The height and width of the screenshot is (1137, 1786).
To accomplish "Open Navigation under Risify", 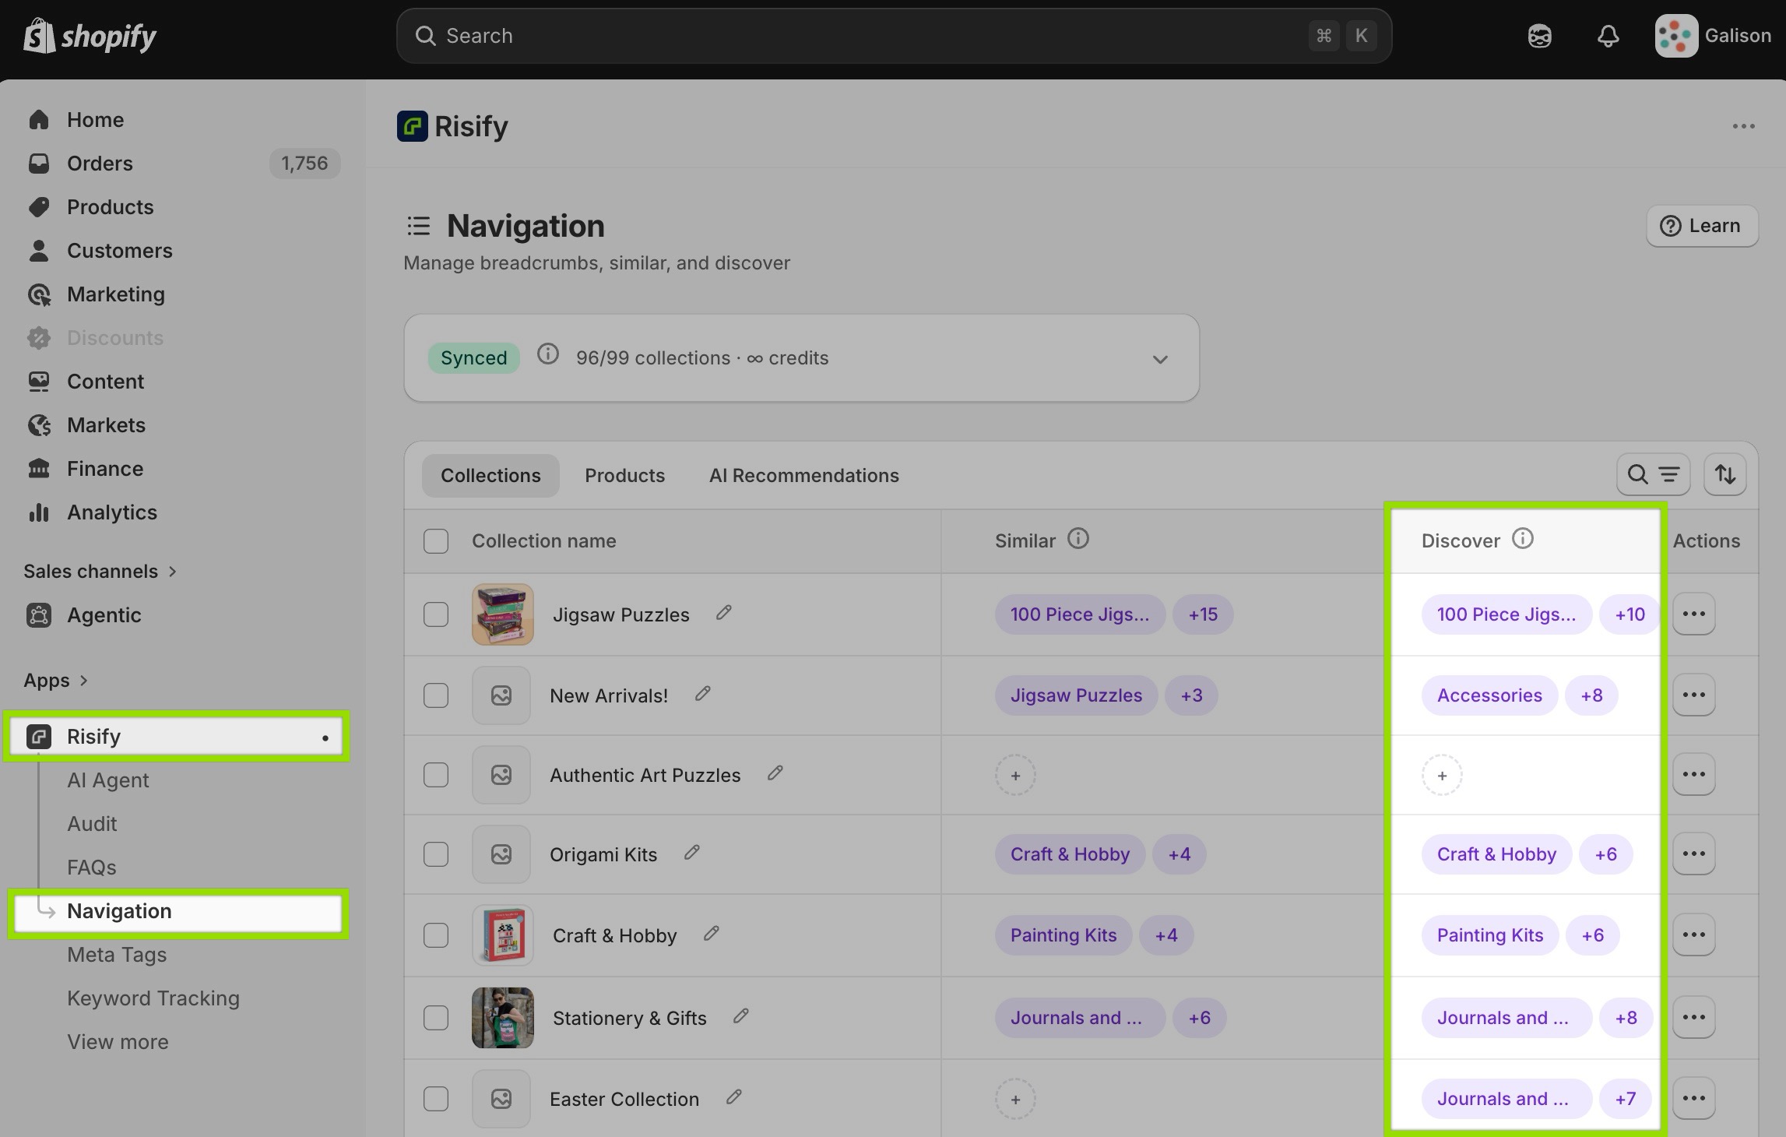I will tap(178, 911).
